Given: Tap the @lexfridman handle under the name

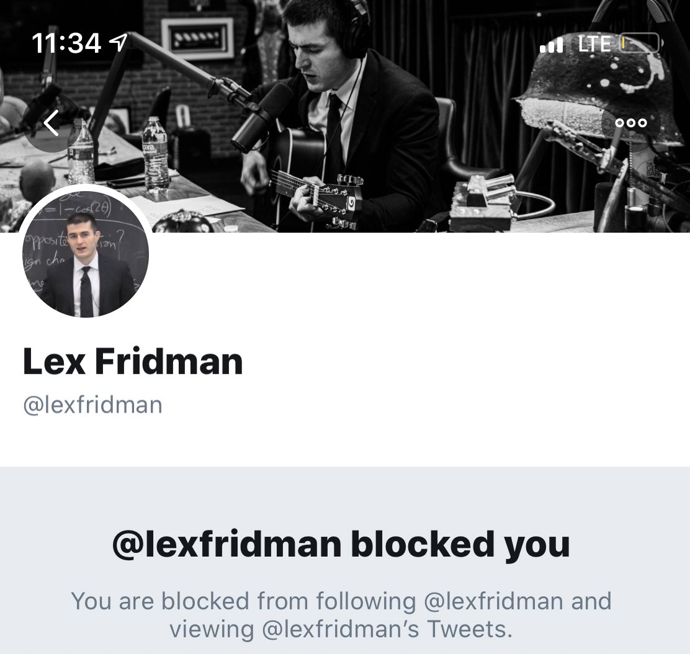Looking at the screenshot, I should [92, 405].
